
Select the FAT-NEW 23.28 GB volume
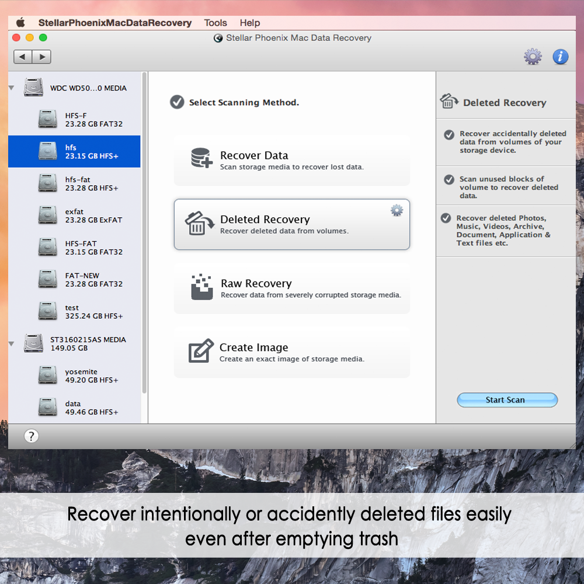tap(75, 280)
